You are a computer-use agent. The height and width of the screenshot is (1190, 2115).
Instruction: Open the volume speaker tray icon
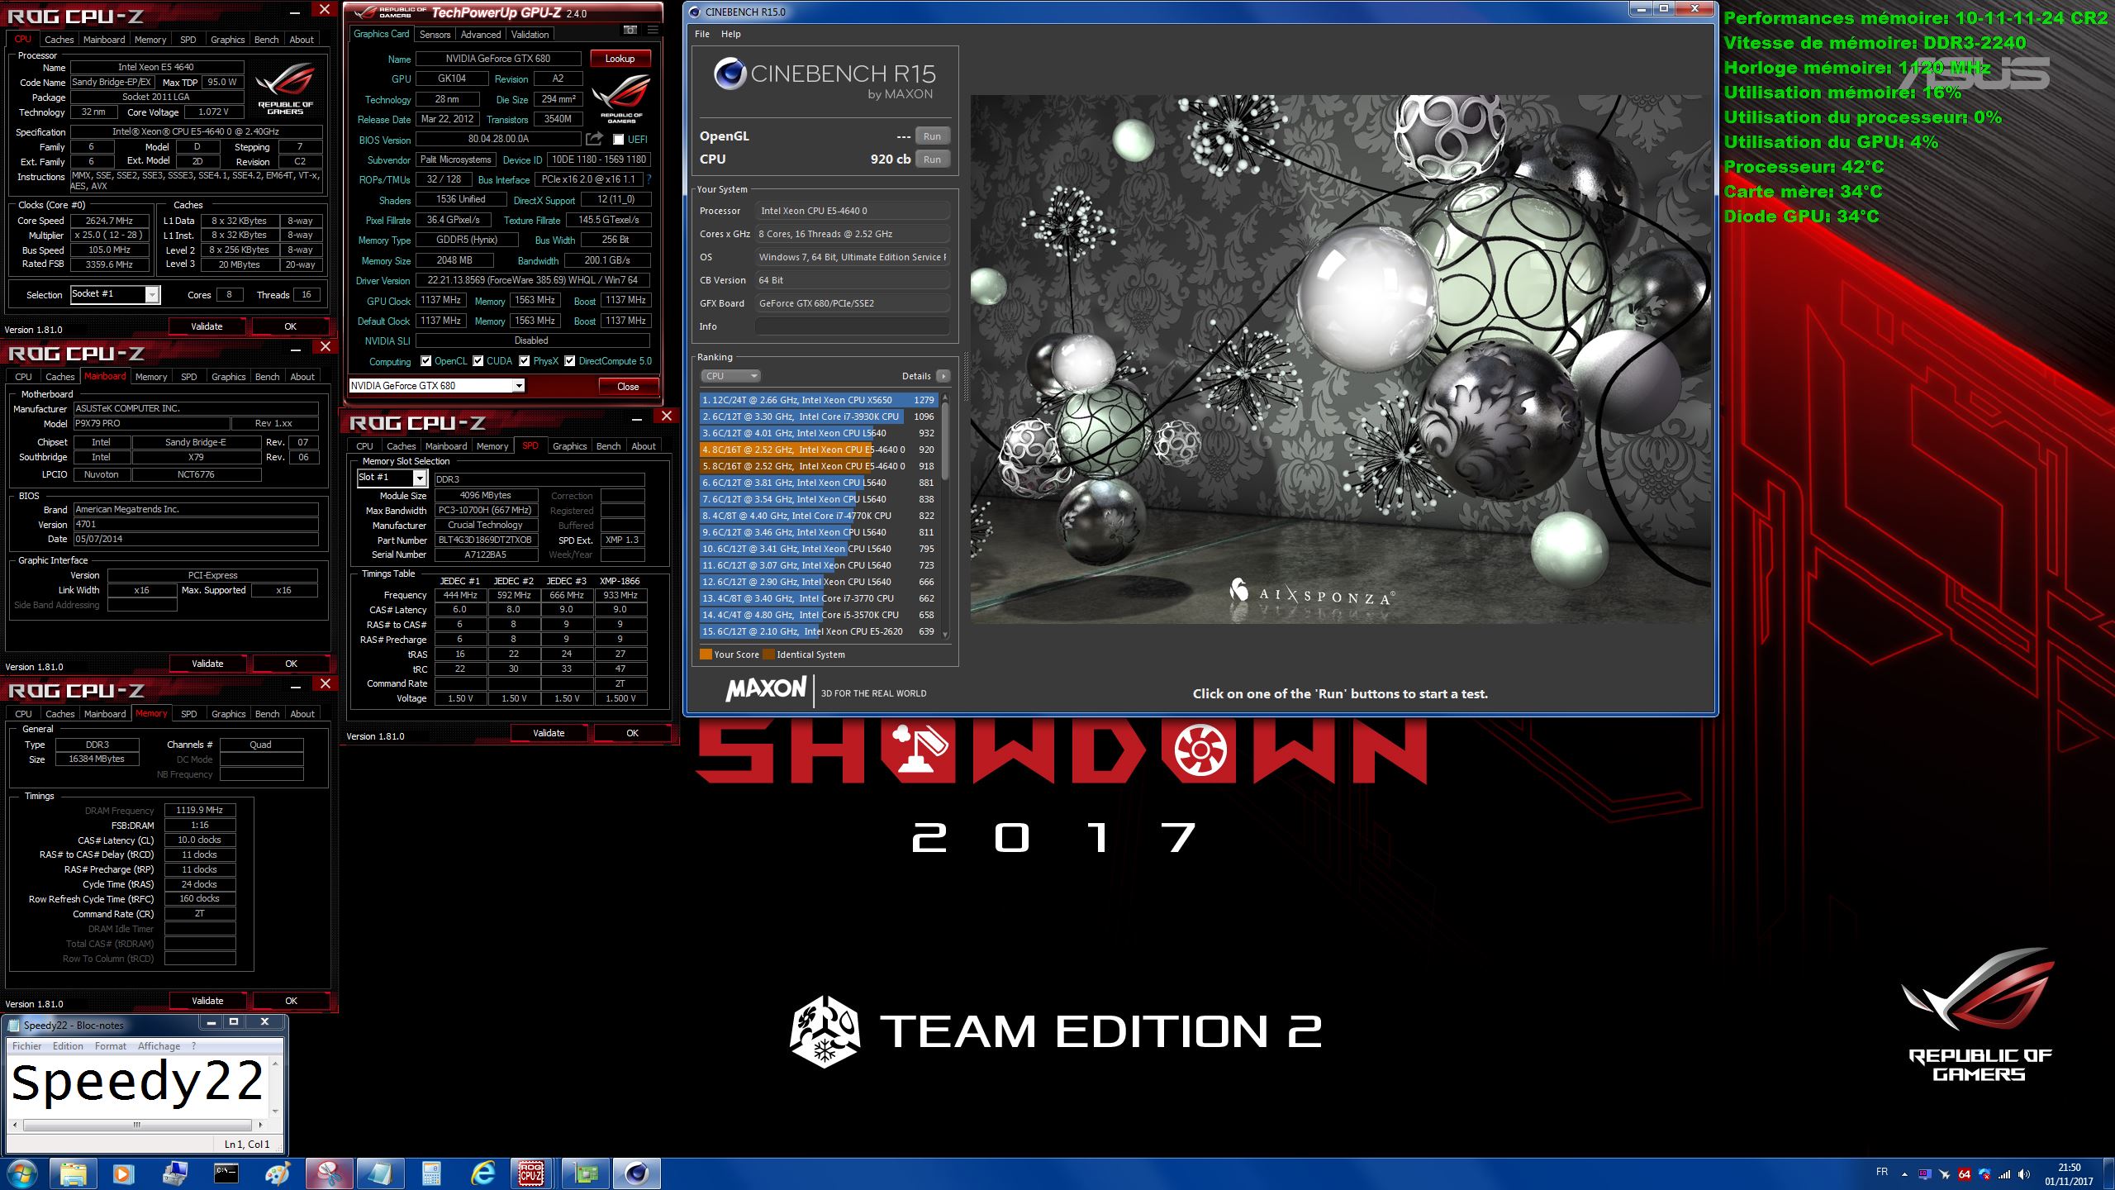point(2024,1174)
